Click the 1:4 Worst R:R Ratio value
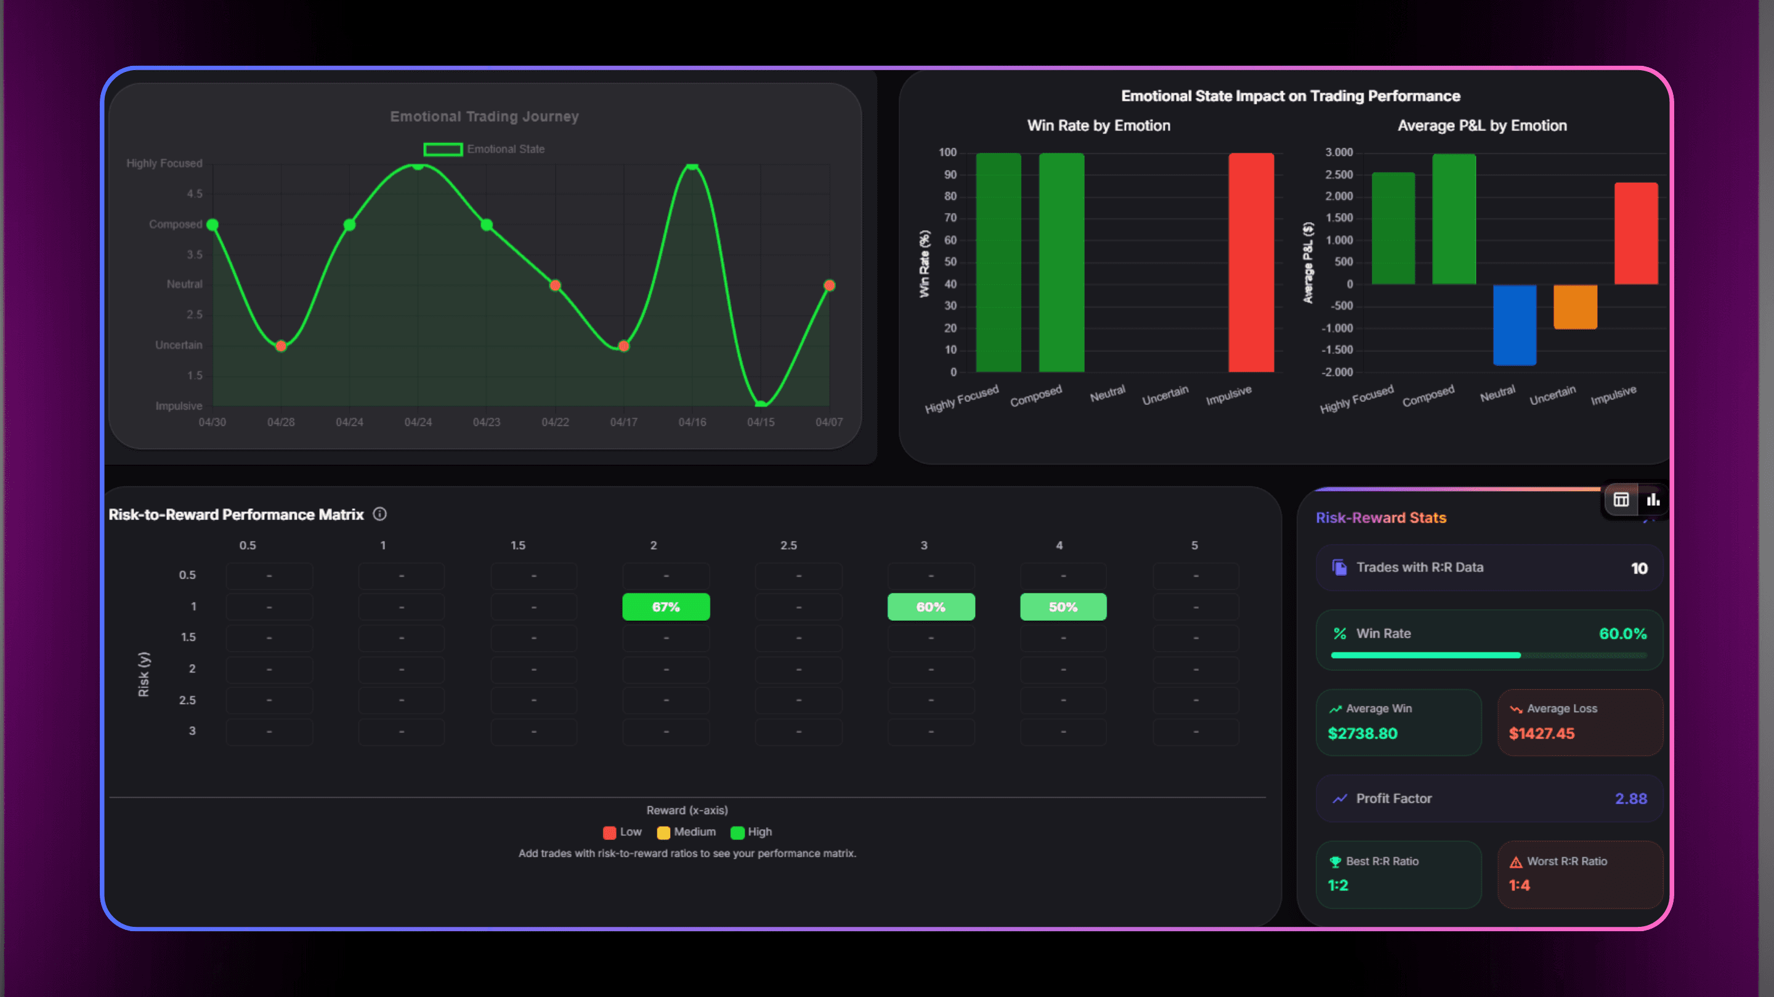This screenshot has width=1774, height=997. point(1519,886)
